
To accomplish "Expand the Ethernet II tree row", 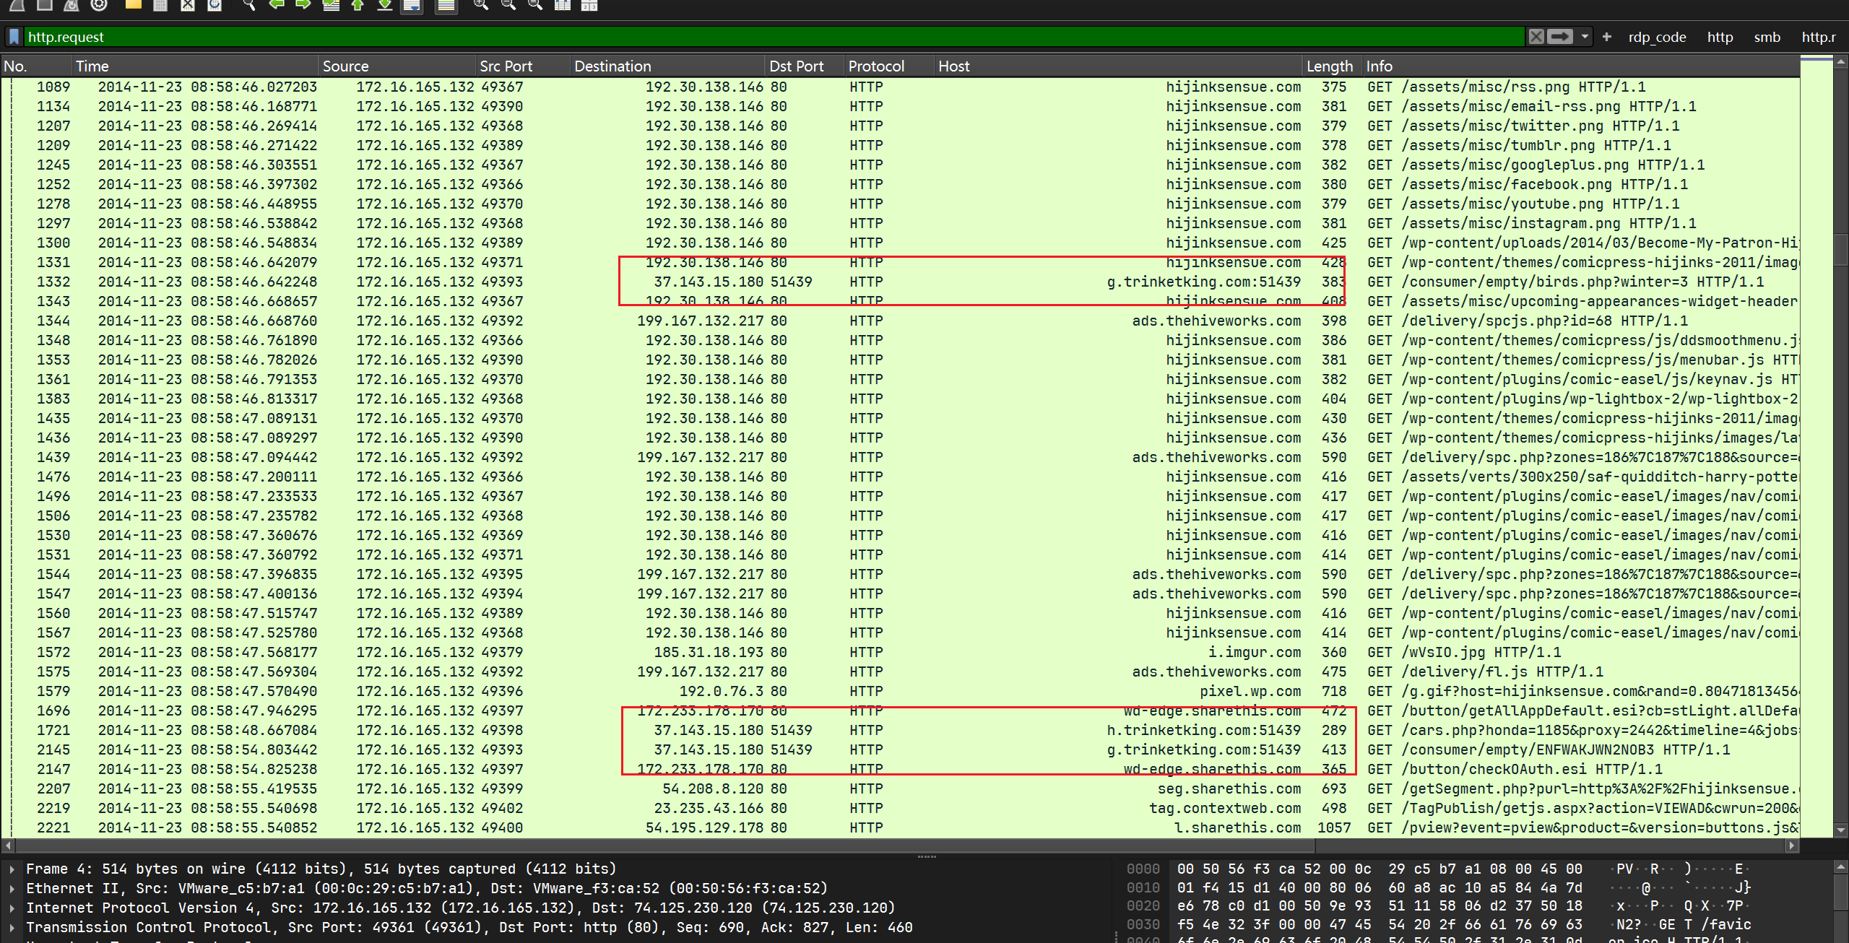I will pyautogui.click(x=12, y=888).
